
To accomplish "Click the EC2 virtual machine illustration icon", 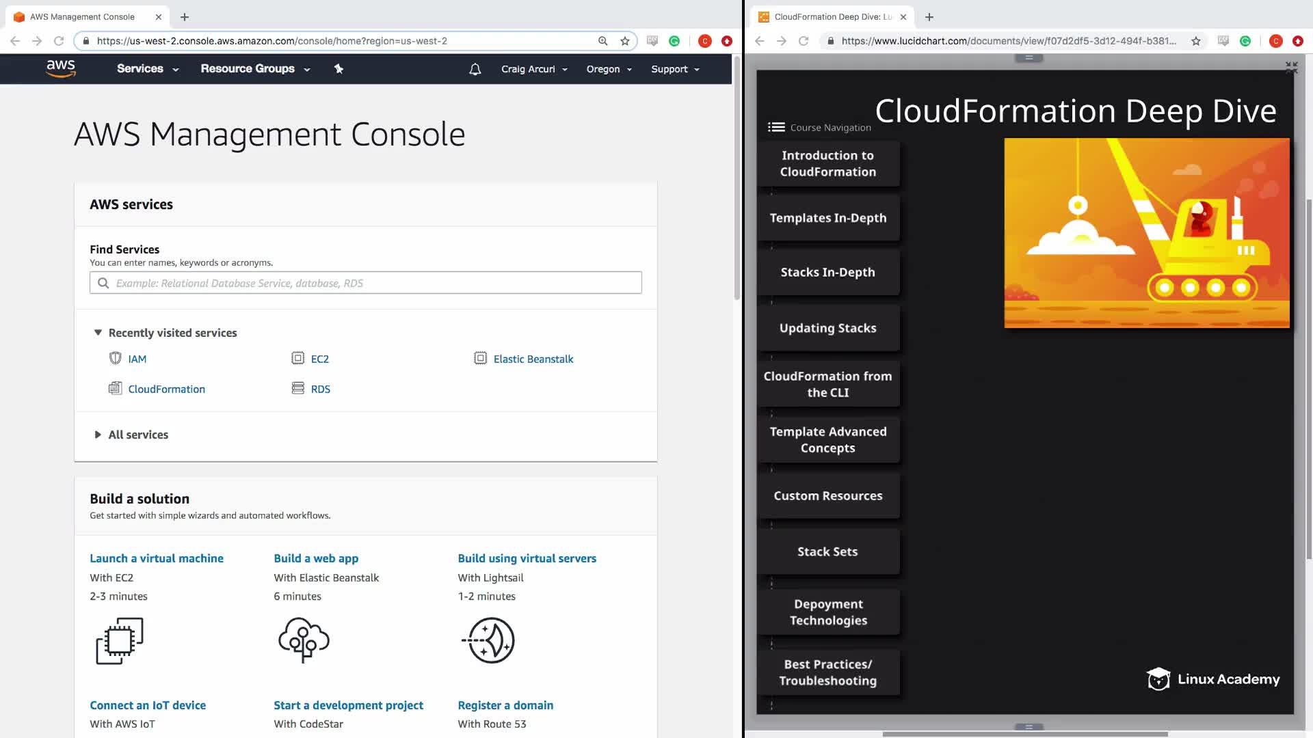I will click(120, 640).
